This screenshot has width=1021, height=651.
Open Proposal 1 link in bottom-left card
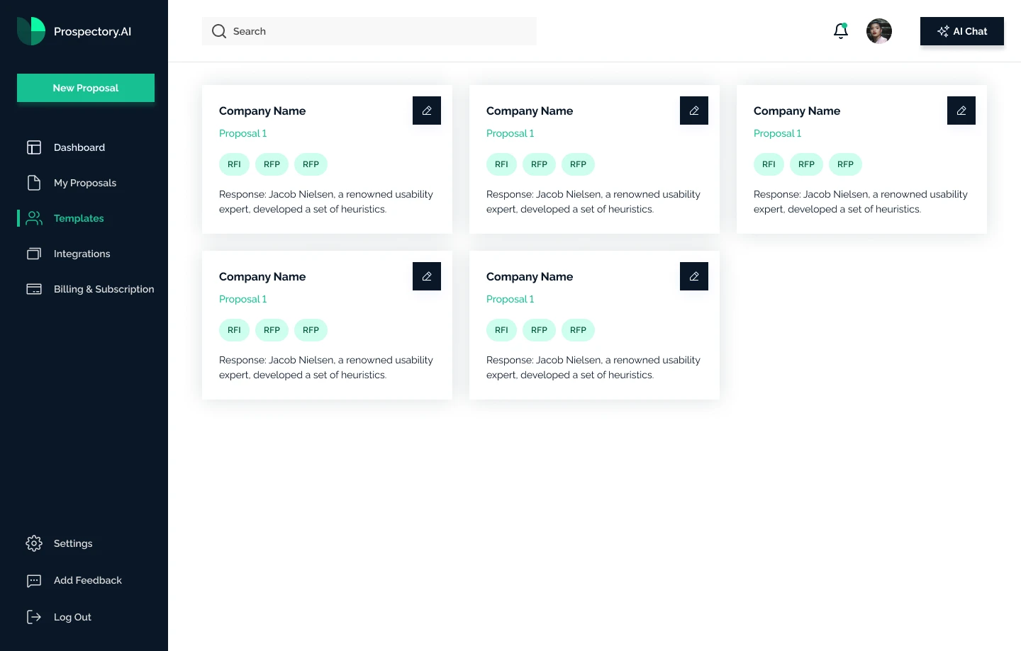(243, 299)
